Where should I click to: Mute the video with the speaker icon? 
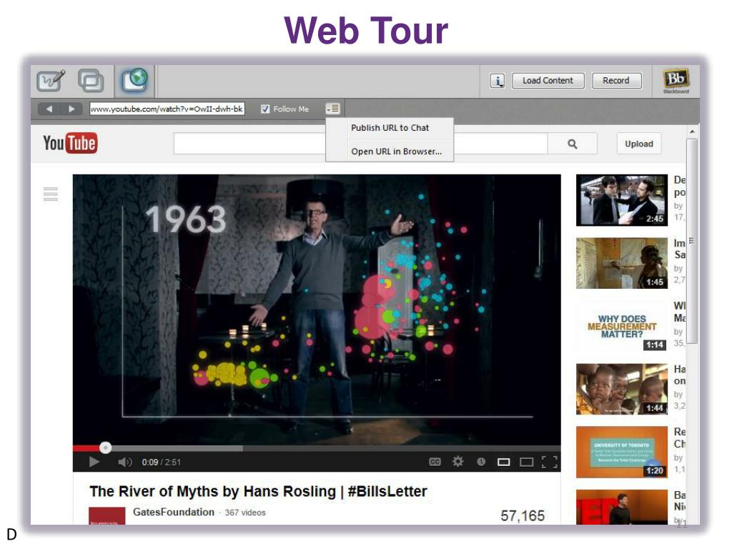pyautogui.click(x=124, y=462)
